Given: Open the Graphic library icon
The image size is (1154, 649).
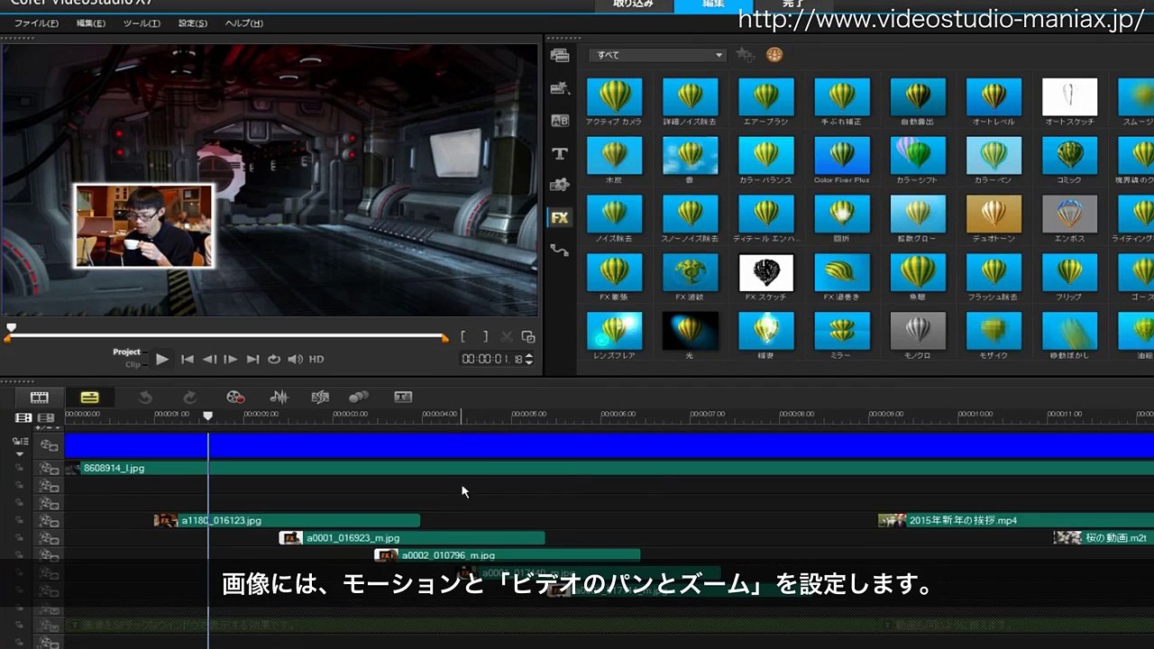Looking at the screenshot, I should coord(560,185).
